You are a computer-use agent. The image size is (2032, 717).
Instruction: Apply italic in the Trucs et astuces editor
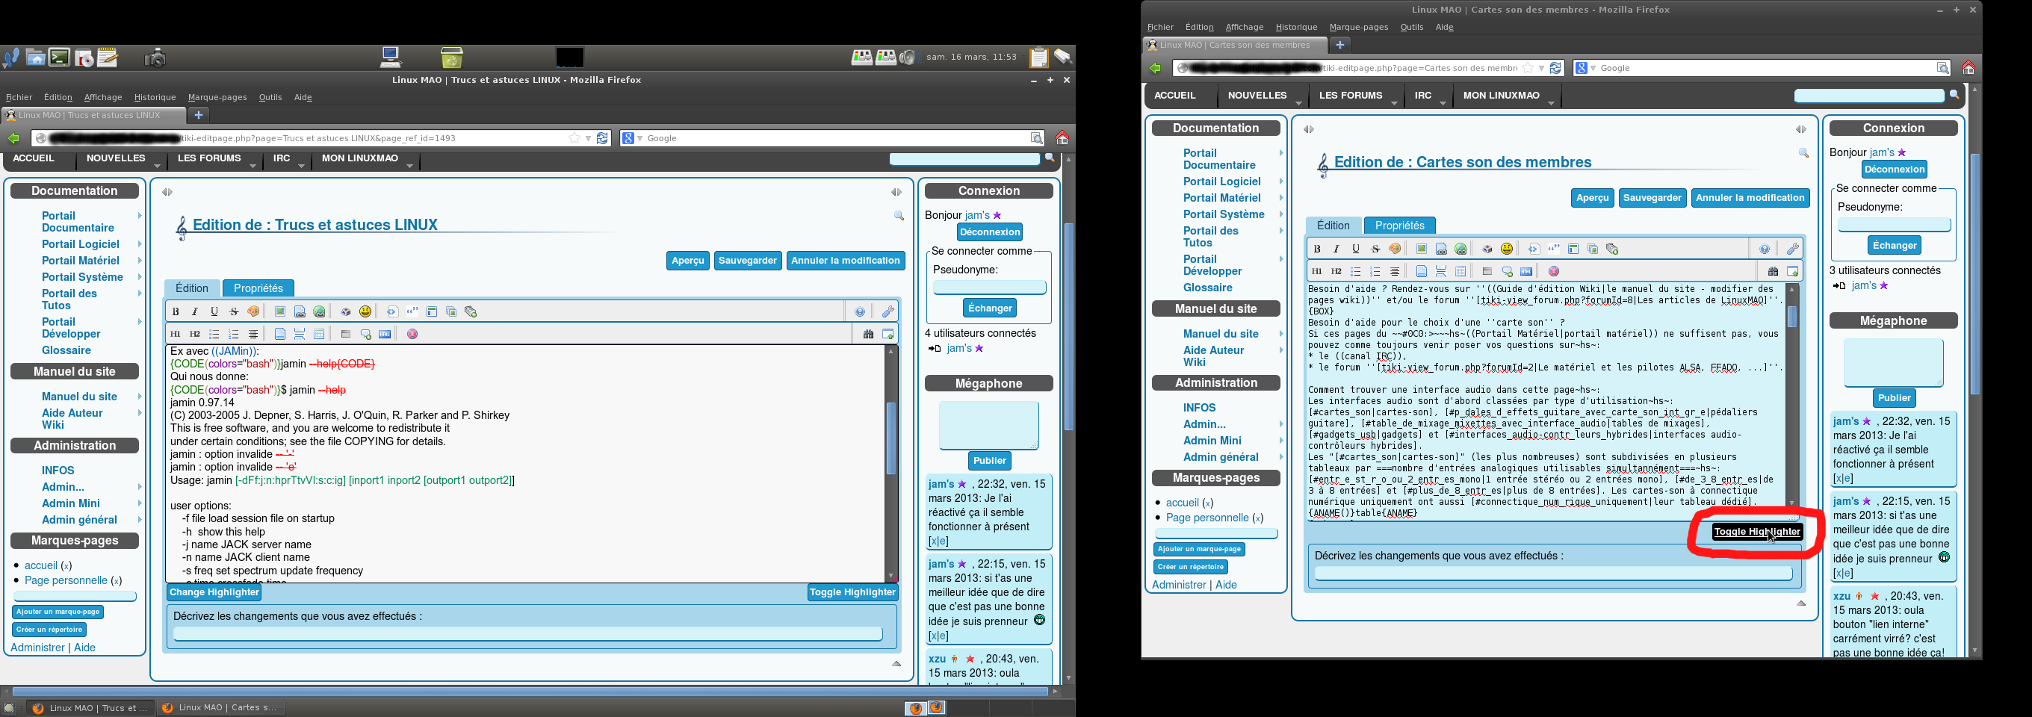point(195,311)
